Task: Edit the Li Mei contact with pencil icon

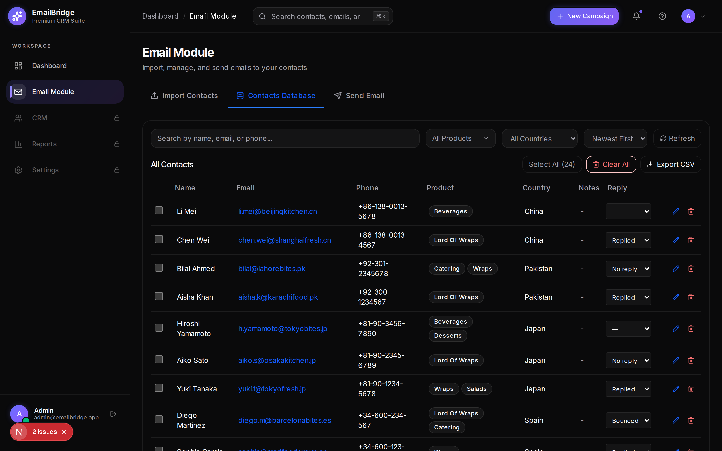Action: (x=676, y=211)
